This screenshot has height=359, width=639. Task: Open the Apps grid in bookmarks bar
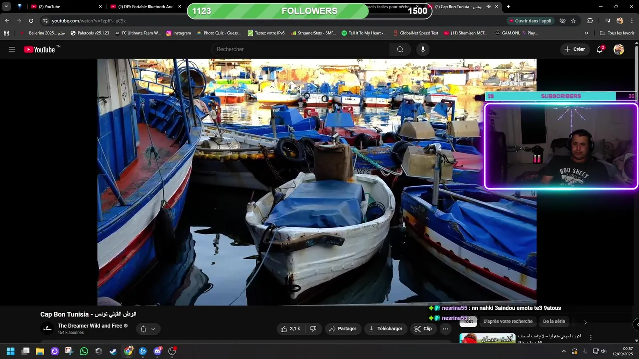[x=6, y=33]
